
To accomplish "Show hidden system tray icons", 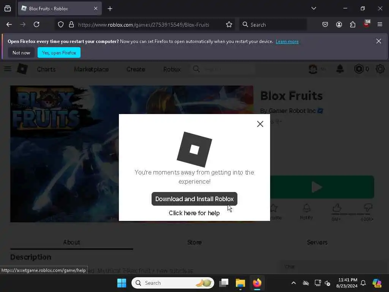I will [x=294, y=283].
